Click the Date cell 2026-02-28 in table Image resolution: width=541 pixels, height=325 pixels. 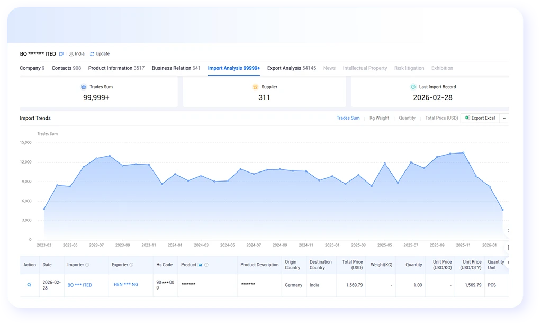(x=51, y=285)
